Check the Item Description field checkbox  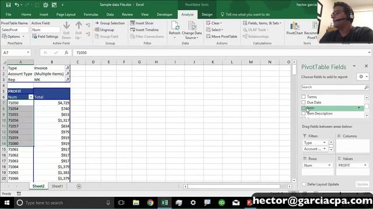coord(303,114)
